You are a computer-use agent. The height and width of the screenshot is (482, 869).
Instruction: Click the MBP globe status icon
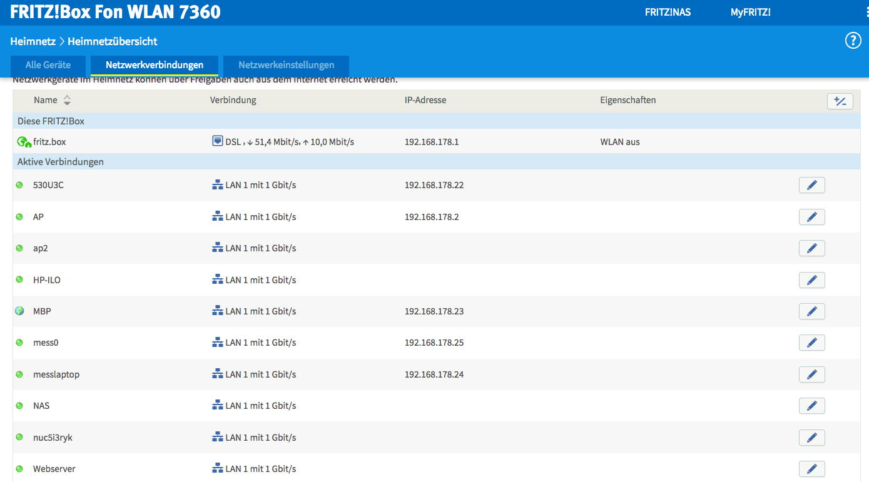pos(19,311)
